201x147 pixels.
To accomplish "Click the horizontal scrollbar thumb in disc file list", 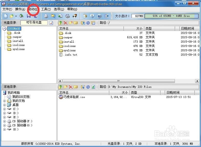I will tap(119, 81).
